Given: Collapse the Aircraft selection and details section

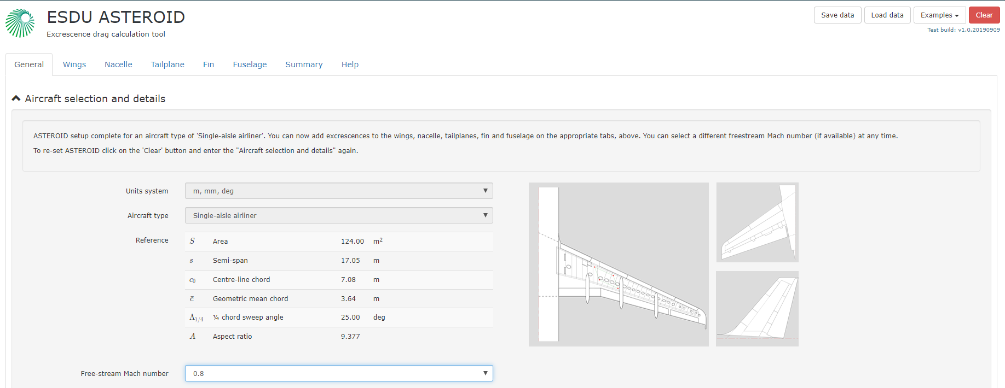Looking at the screenshot, I should tap(89, 99).
